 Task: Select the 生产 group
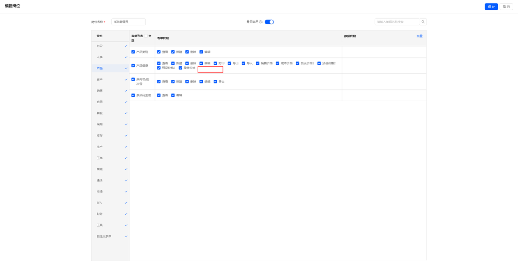110,147
